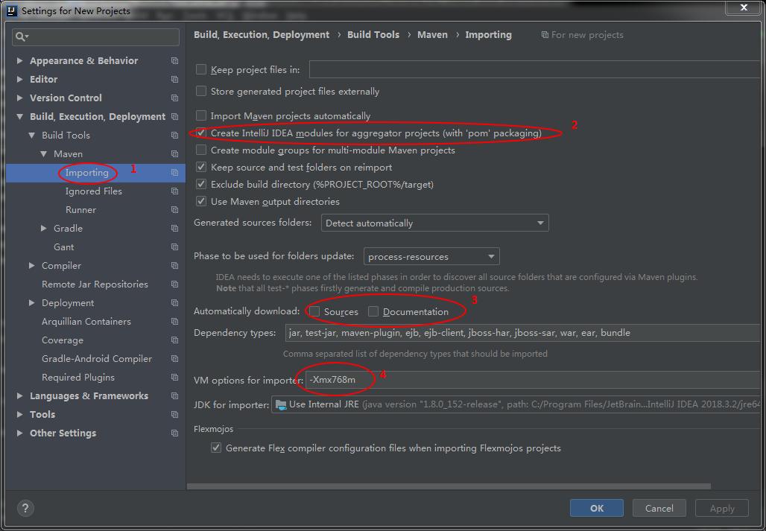
Task: Click project-level icon beside Maven row
Action: point(174,153)
